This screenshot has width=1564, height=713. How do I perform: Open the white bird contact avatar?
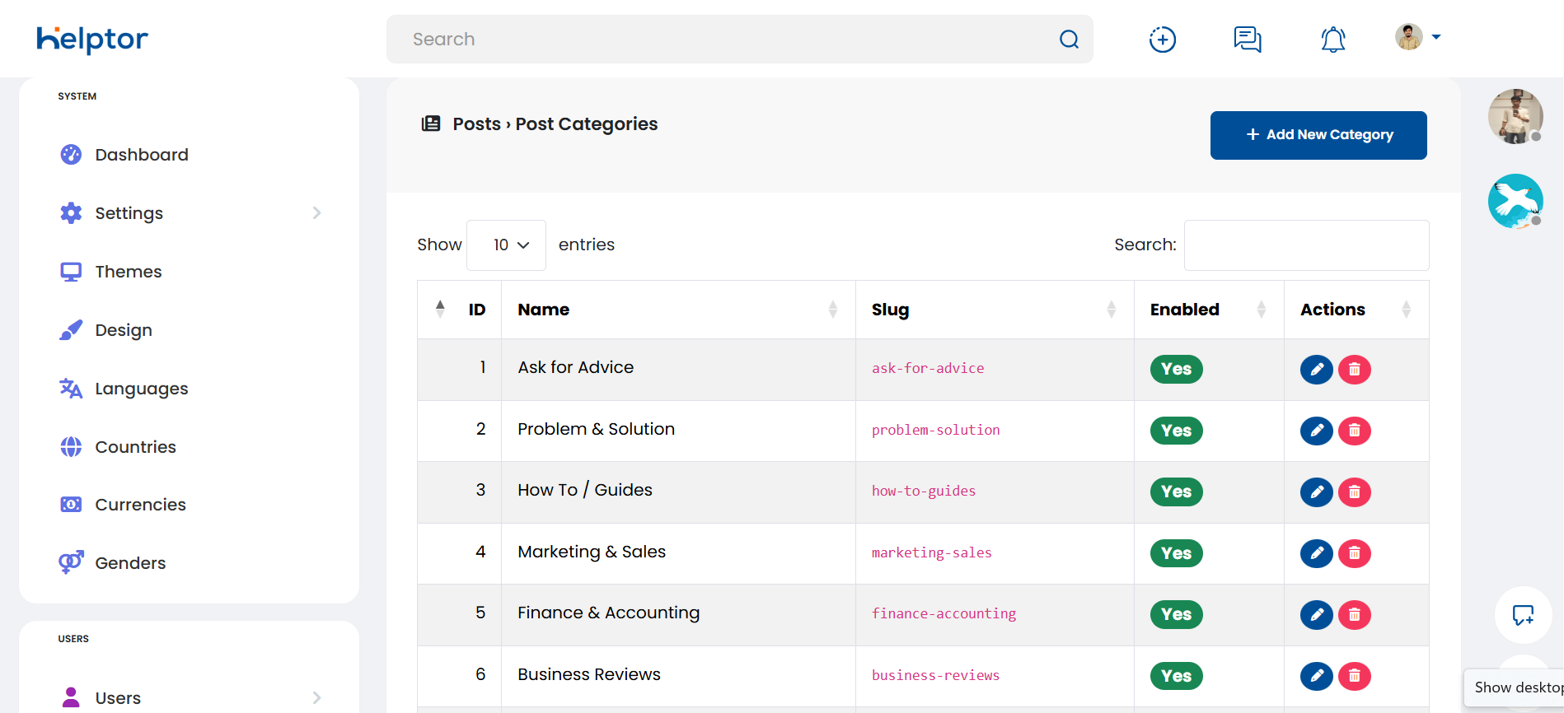[1515, 201]
